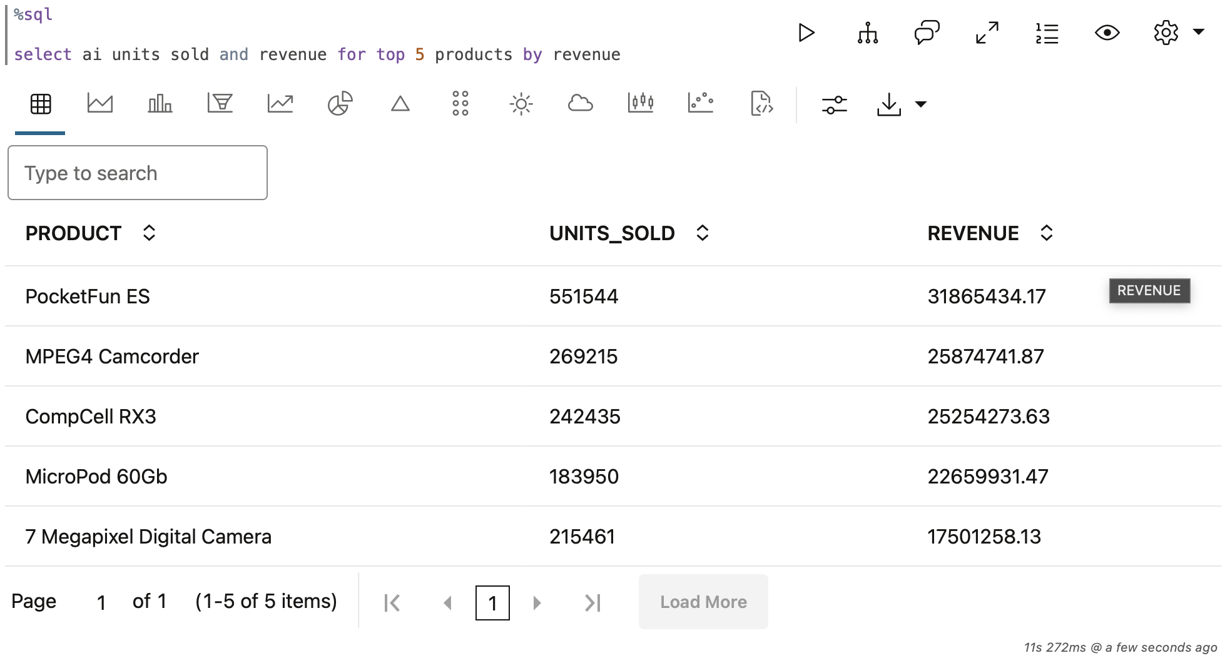Expand paragraph to full screen
The image size is (1225, 663).
[987, 33]
